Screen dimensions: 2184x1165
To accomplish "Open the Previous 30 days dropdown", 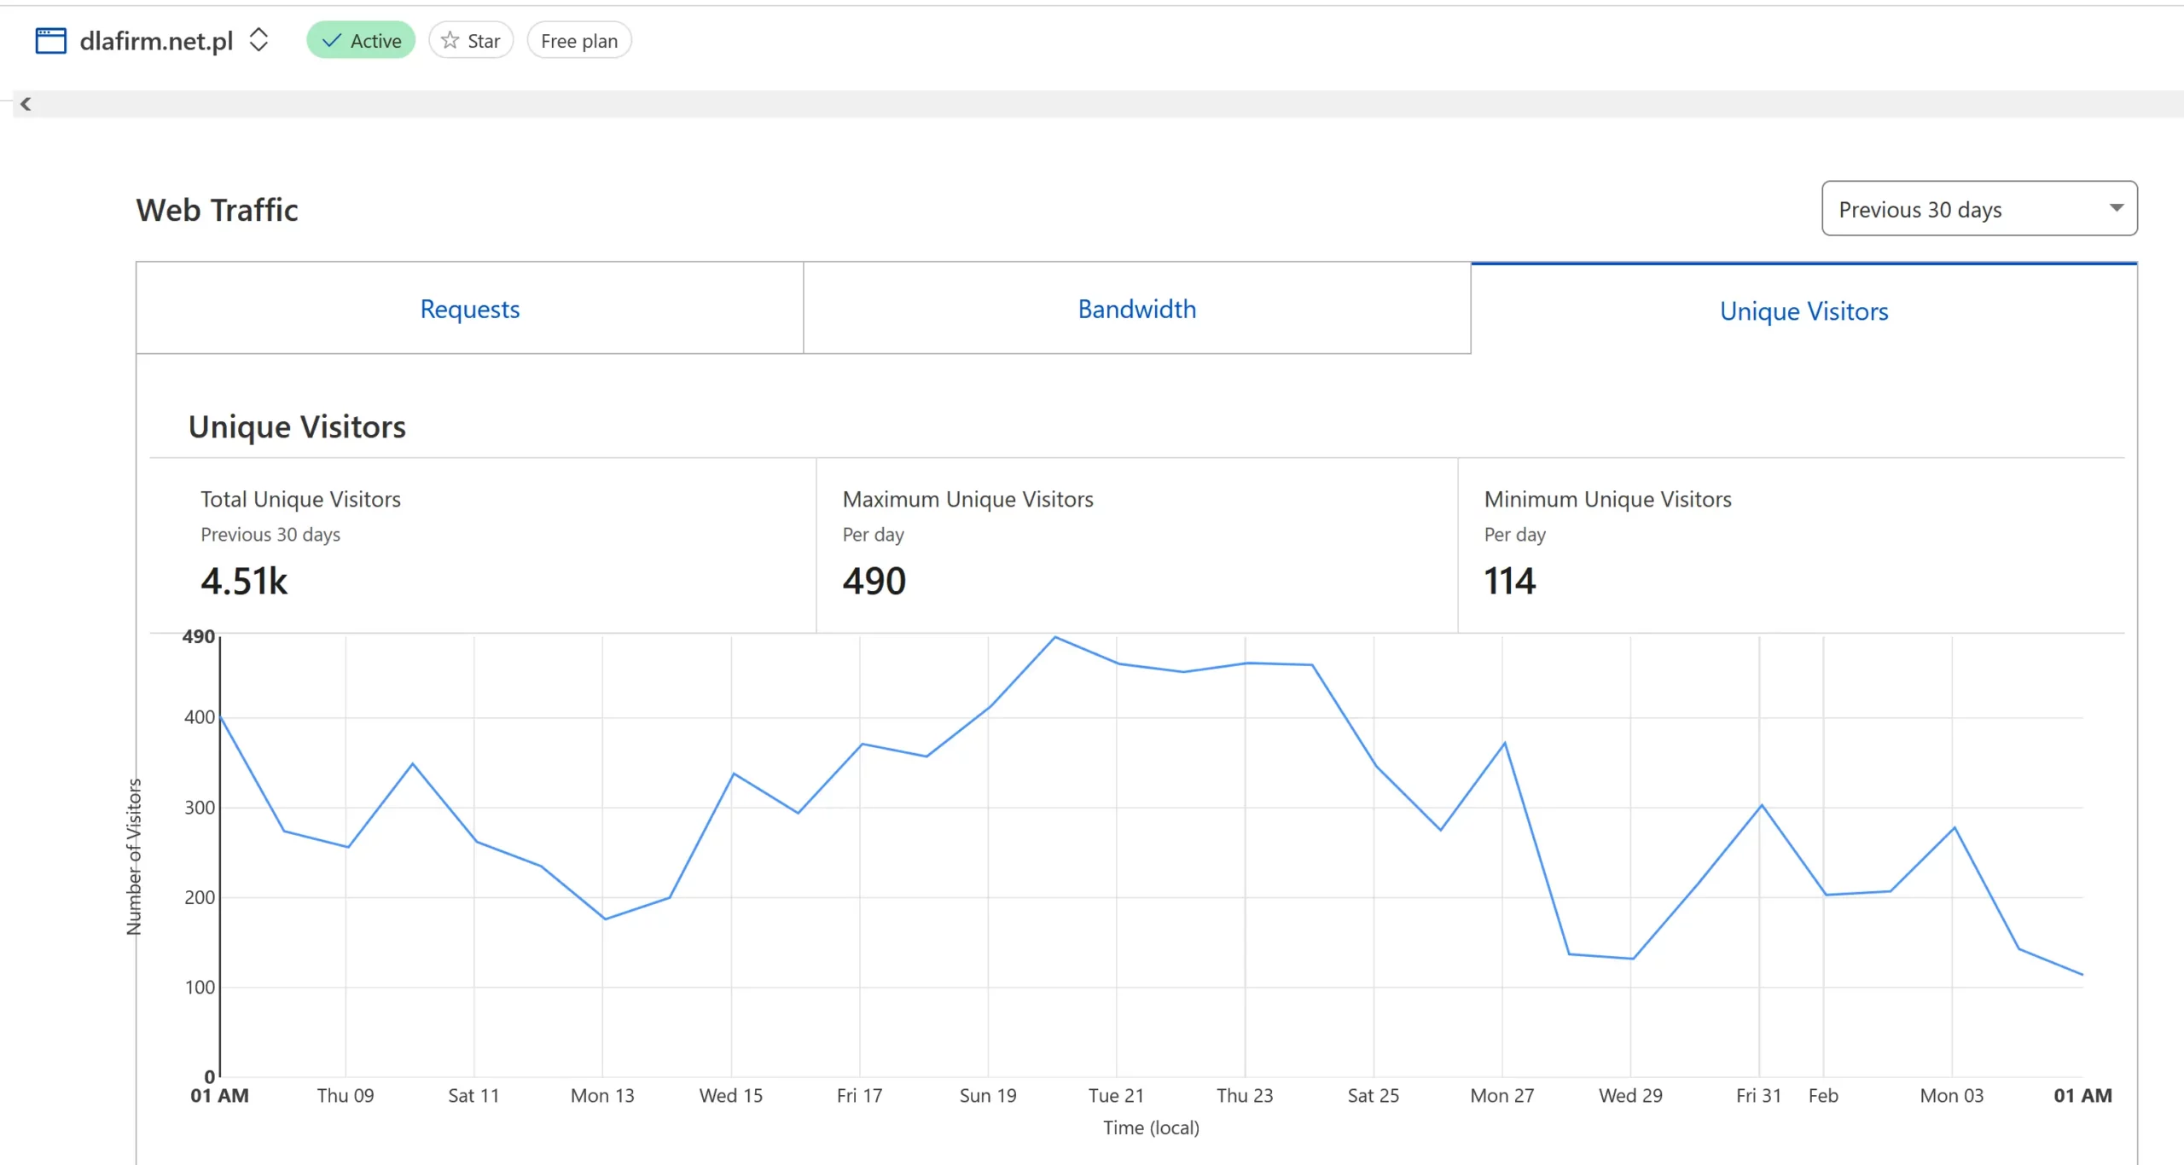I will click(x=1978, y=209).
